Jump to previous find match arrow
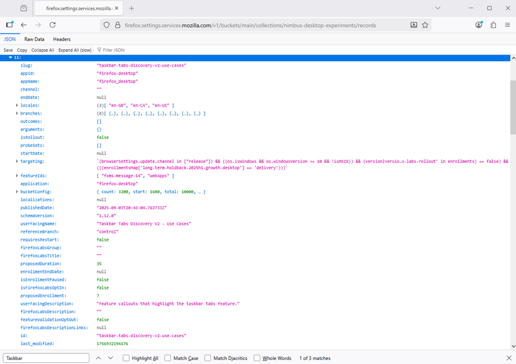Screen dimensions: 516x364 pyautogui.click(x=97, y=358)
